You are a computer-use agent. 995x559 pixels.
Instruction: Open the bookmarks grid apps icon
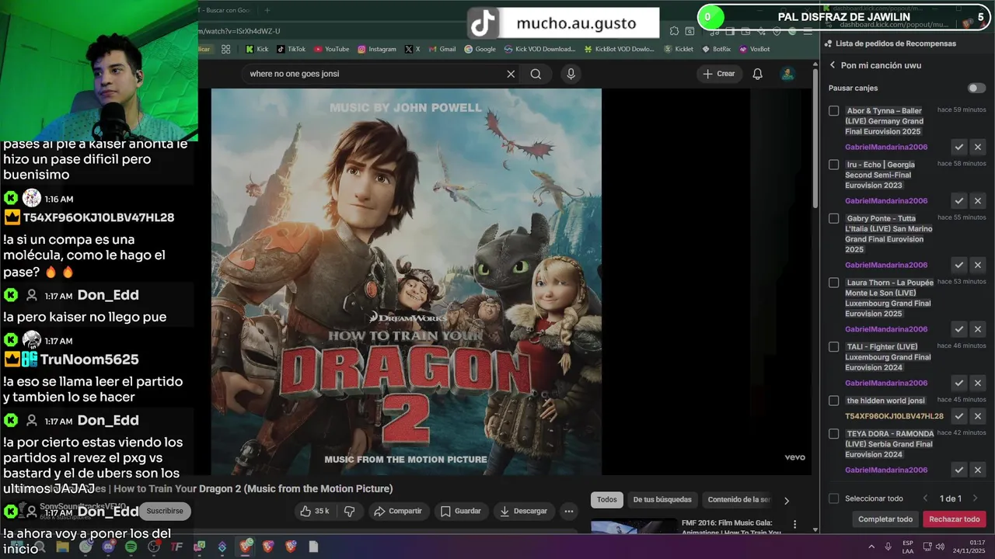(225, 49)
